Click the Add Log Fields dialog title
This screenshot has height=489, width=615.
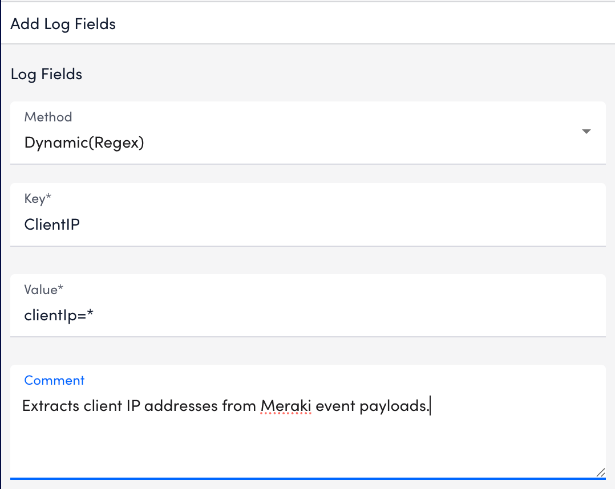click(63, 24)
